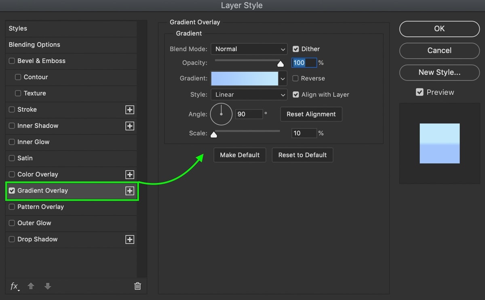Add another Drop Shadow with plus icon

(130, 239)
